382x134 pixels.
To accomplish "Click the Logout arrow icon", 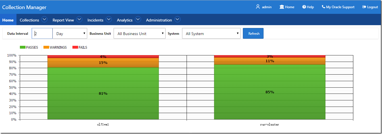I will (x=364, y=7).
